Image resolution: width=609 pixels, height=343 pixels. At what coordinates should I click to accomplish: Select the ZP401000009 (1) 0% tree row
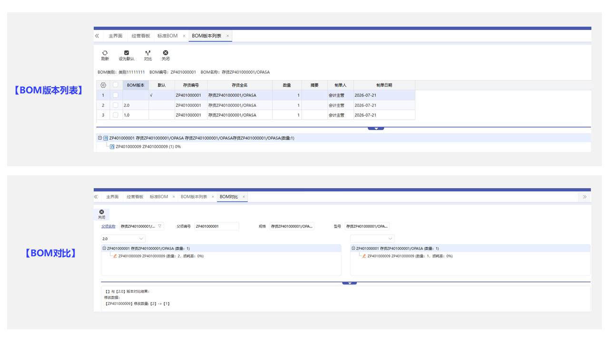coord(148,147)
